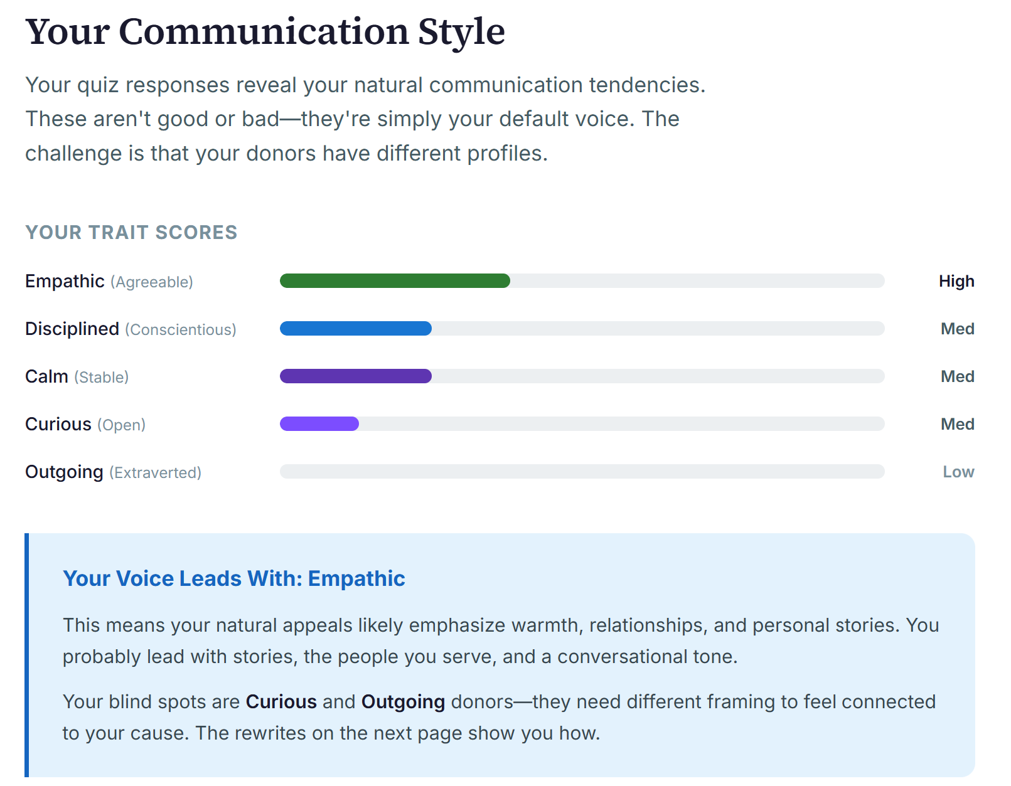
Task: Click the "Med" score for Calm
Action: pos(957,377)
